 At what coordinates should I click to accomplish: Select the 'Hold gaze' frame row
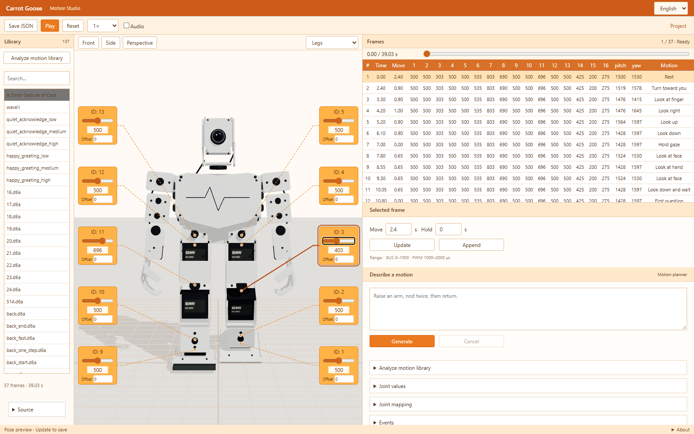pyautogui.click(x=528, y=145)
